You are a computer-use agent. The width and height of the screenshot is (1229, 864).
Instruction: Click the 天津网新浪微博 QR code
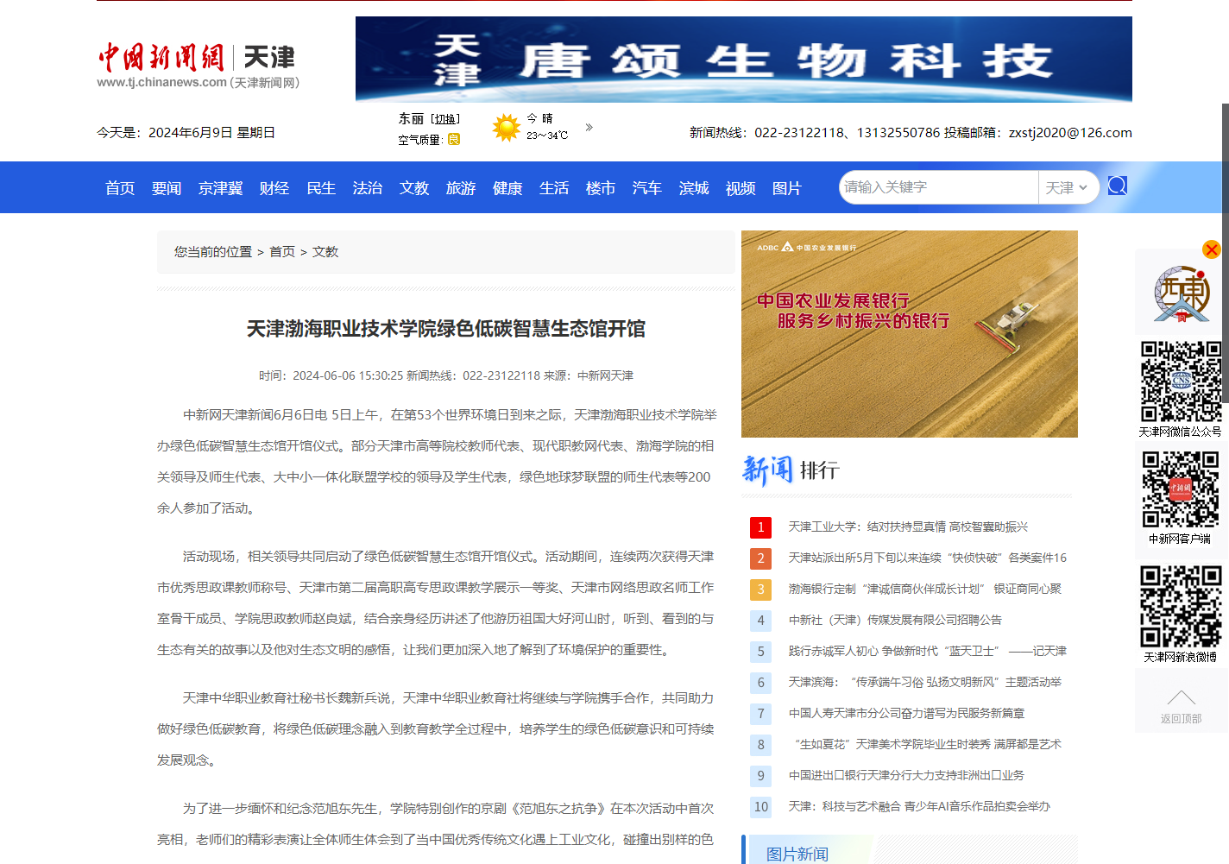tap(1181, 606)
